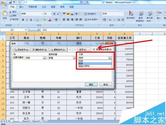Cancel the sort dialog with 取消

coord(106,85)
